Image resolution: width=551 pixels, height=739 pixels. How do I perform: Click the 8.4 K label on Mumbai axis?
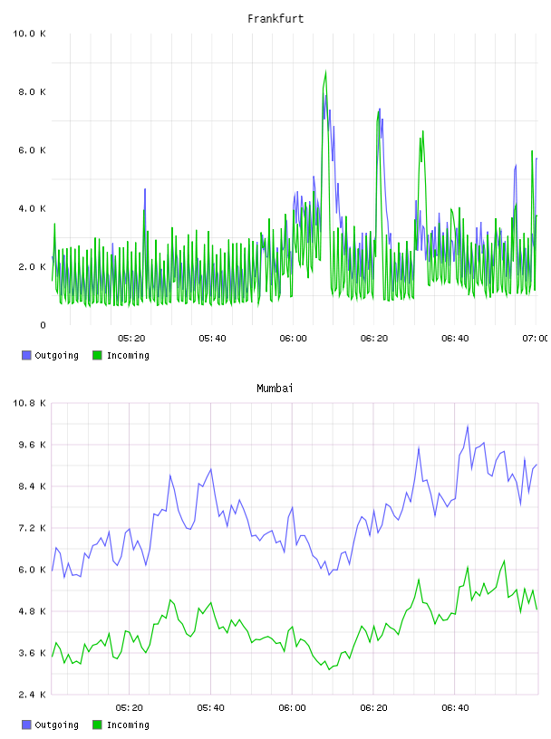[32, 486]
